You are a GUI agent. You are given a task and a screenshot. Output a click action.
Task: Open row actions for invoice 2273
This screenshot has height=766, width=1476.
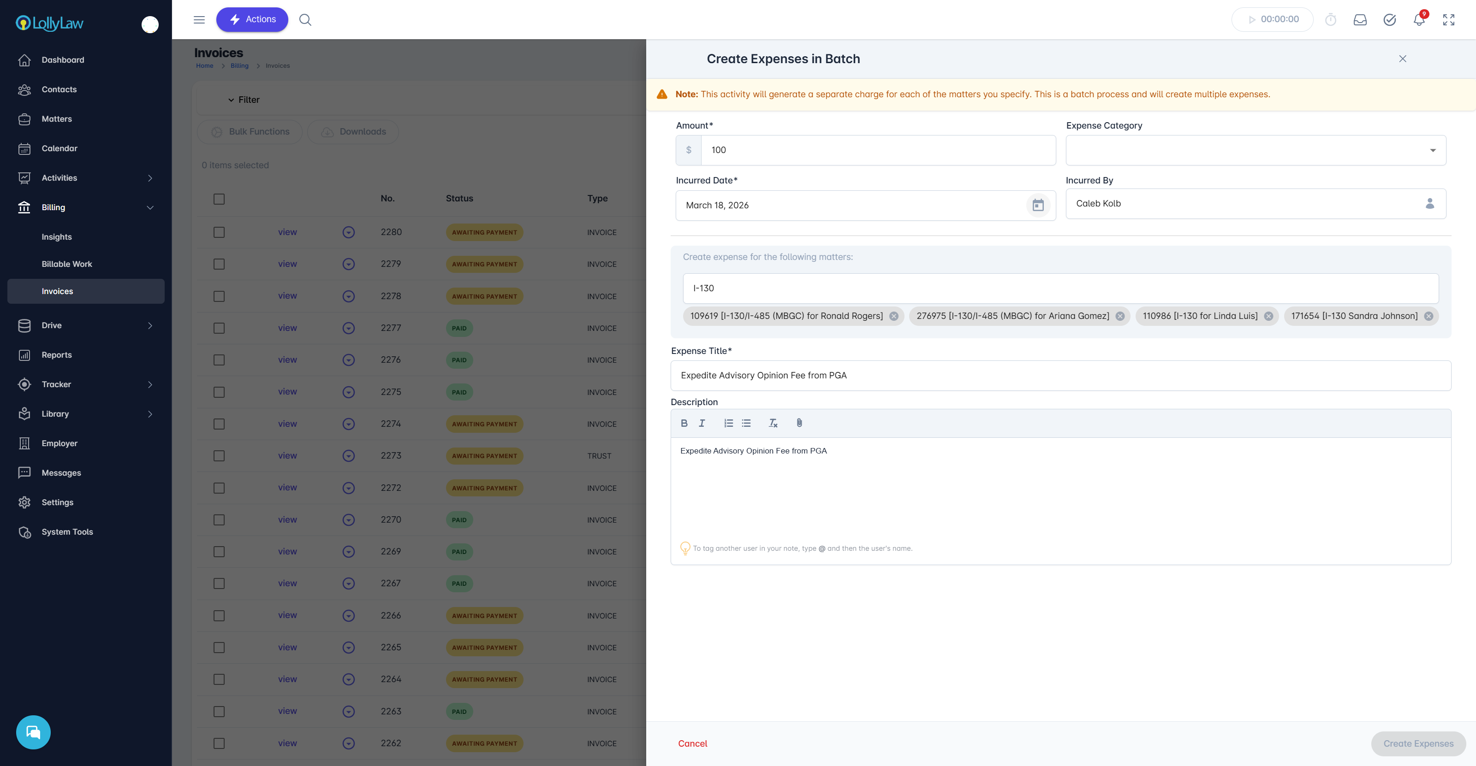pos(348,456)
